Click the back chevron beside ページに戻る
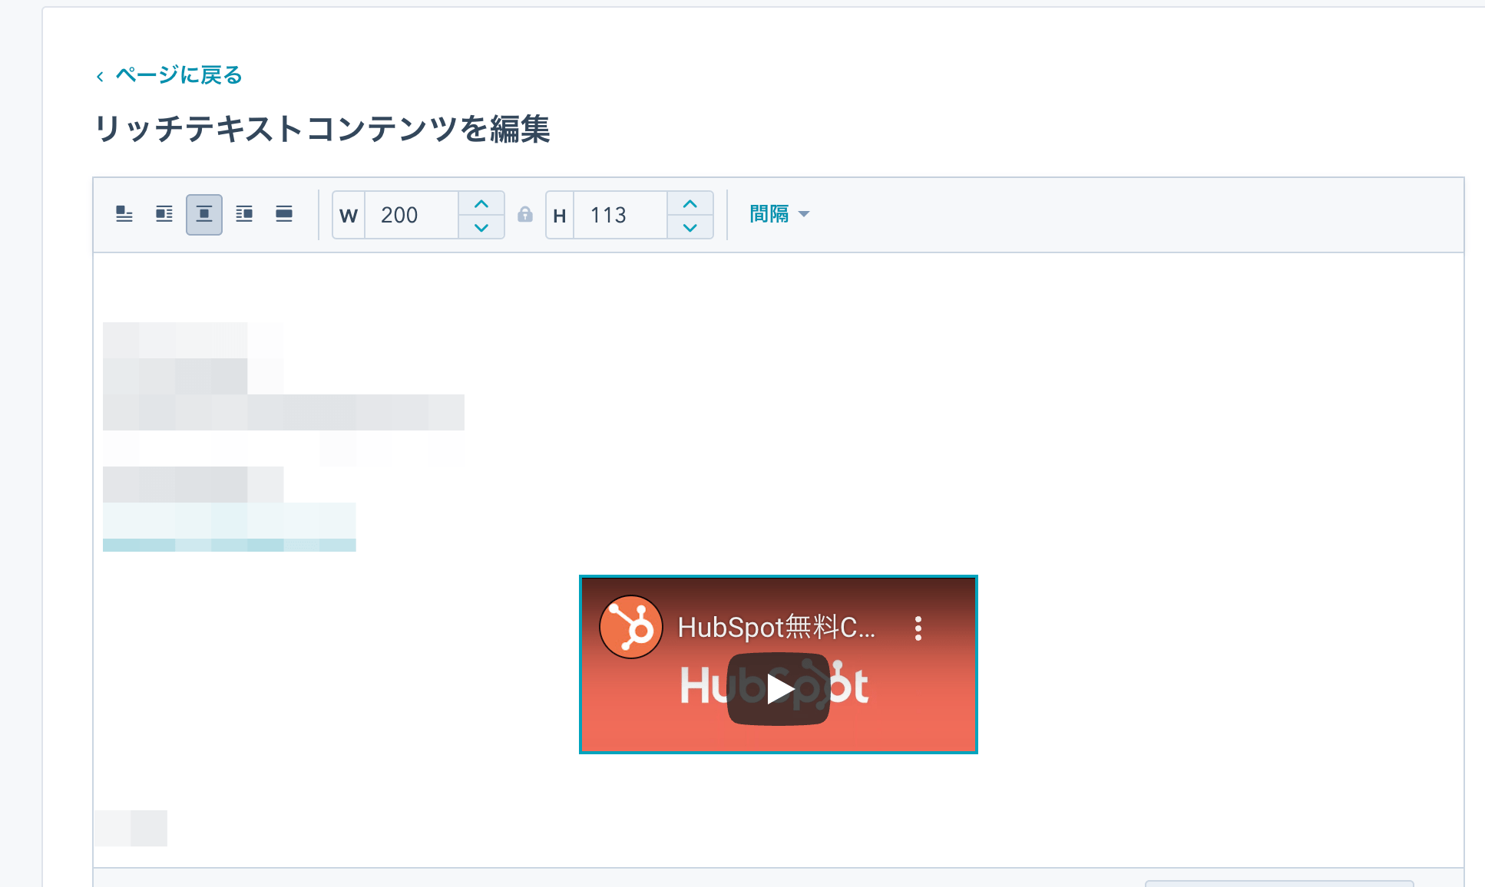The width and height of the screenshot is (1485, 887). (x=100, y=76)
